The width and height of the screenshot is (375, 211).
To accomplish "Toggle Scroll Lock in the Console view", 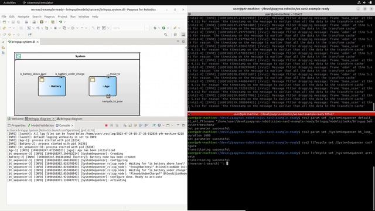I will click(x=130, y=125).
